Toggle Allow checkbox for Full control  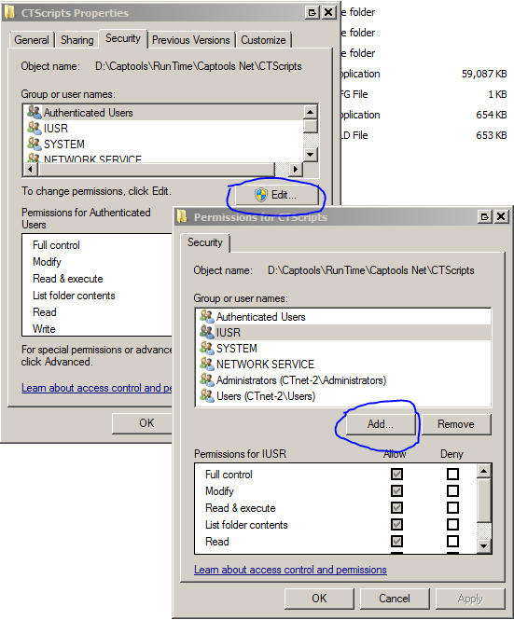tap(396, 475)
